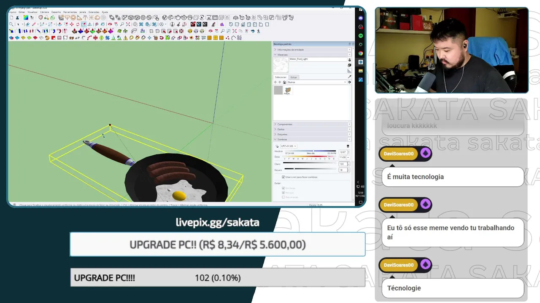Toggle 'Usar o sol para fazer sombras'
540x303 pixels.
coord(283,177)
